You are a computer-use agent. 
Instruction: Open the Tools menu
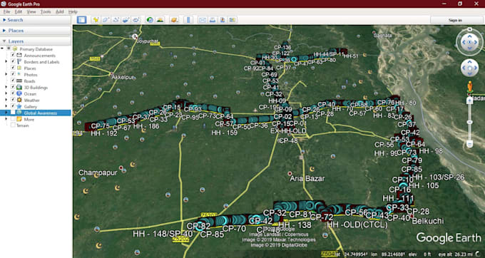click(46, 11)
